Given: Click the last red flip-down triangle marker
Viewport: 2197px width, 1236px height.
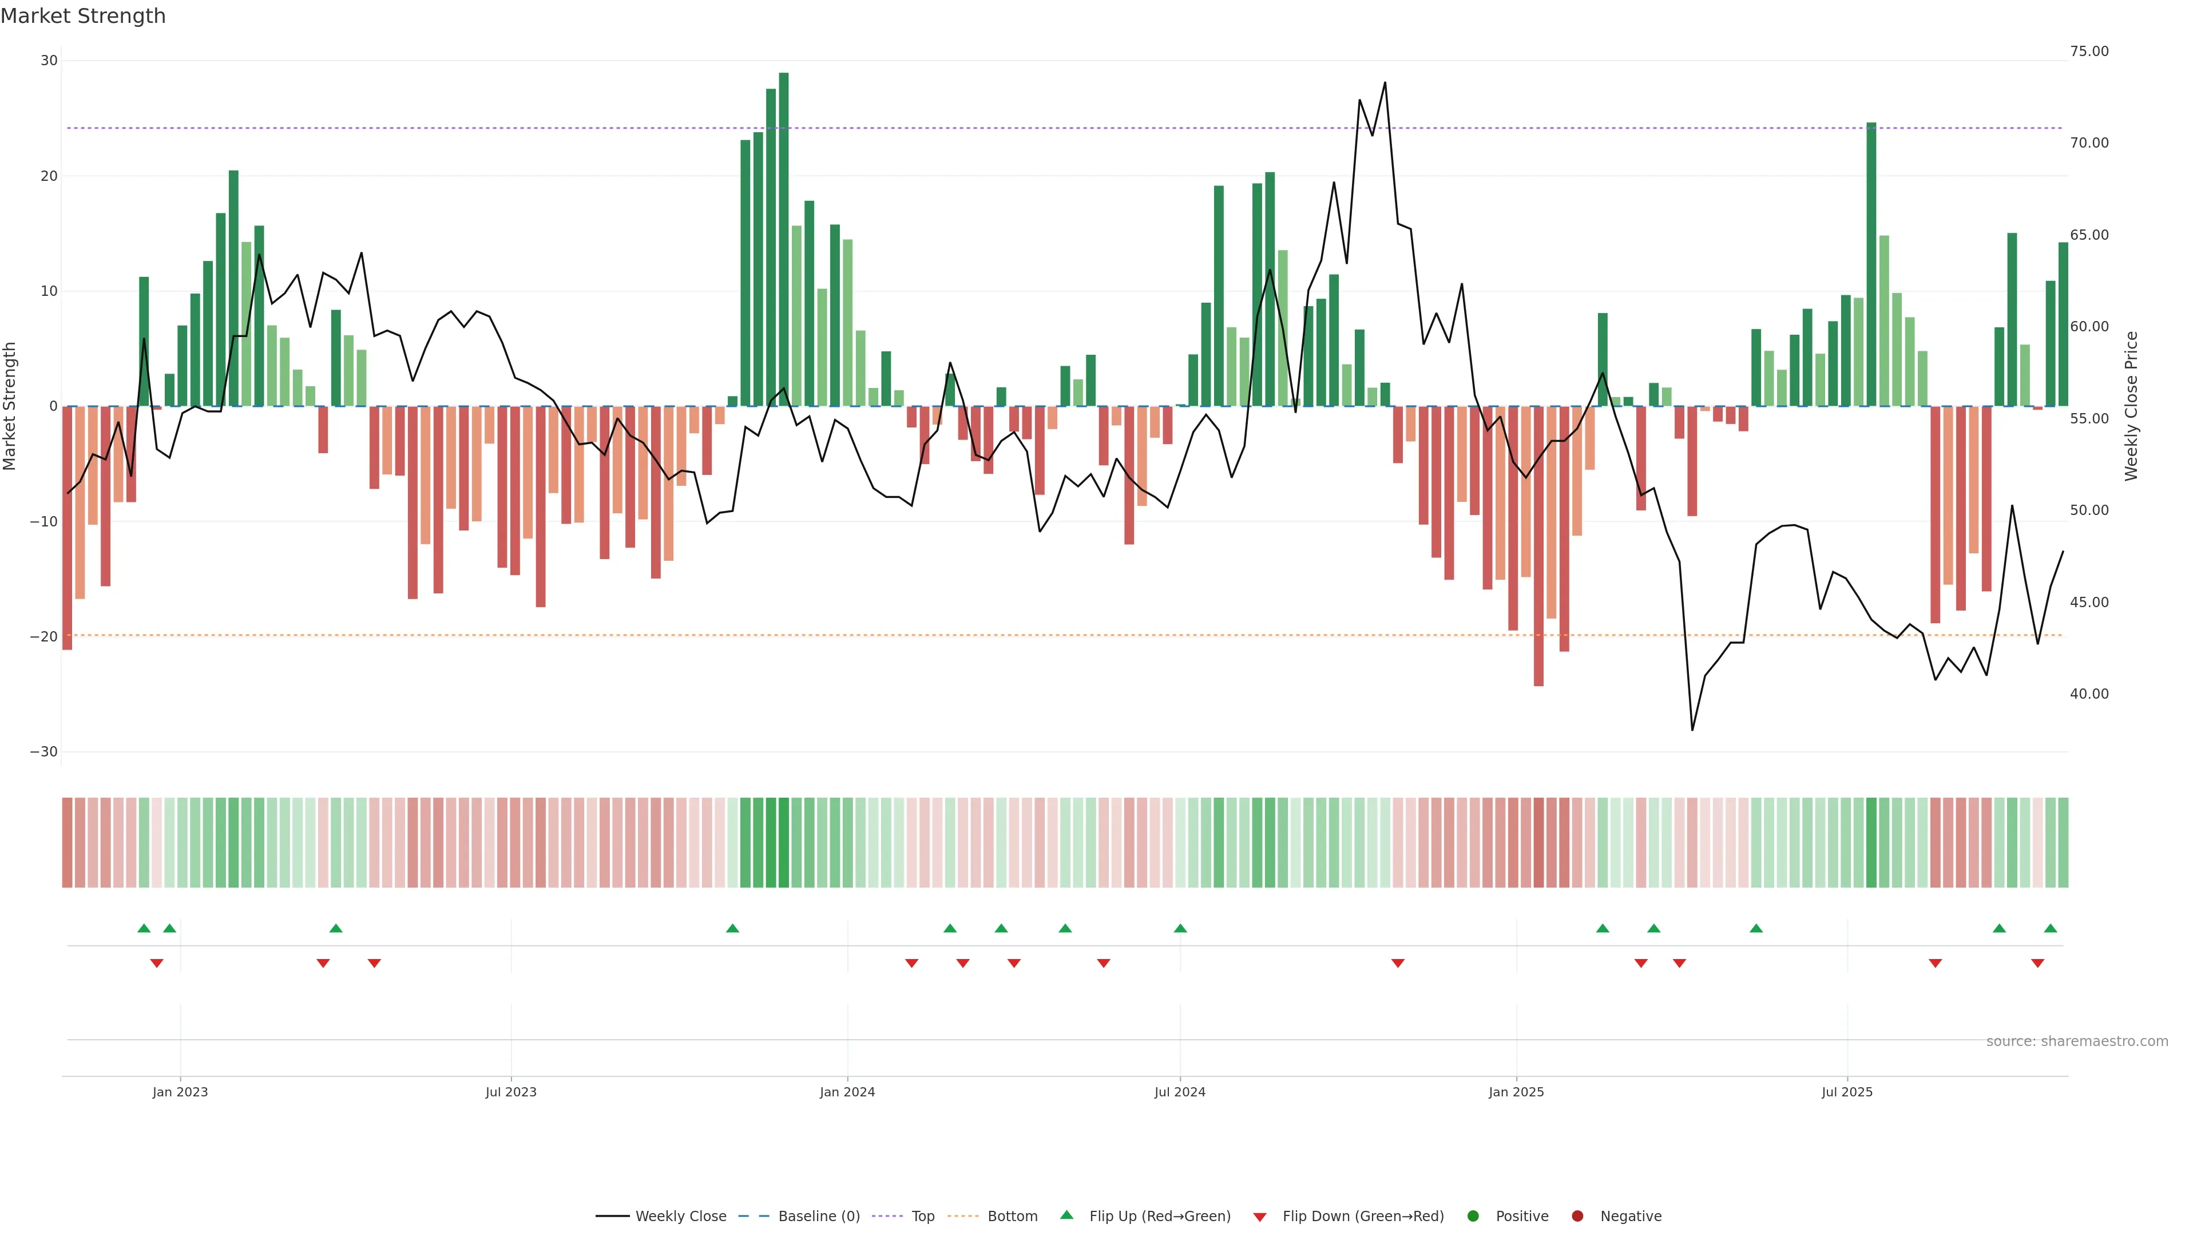Looking at the screenshot, I should tap(2037, 963).
